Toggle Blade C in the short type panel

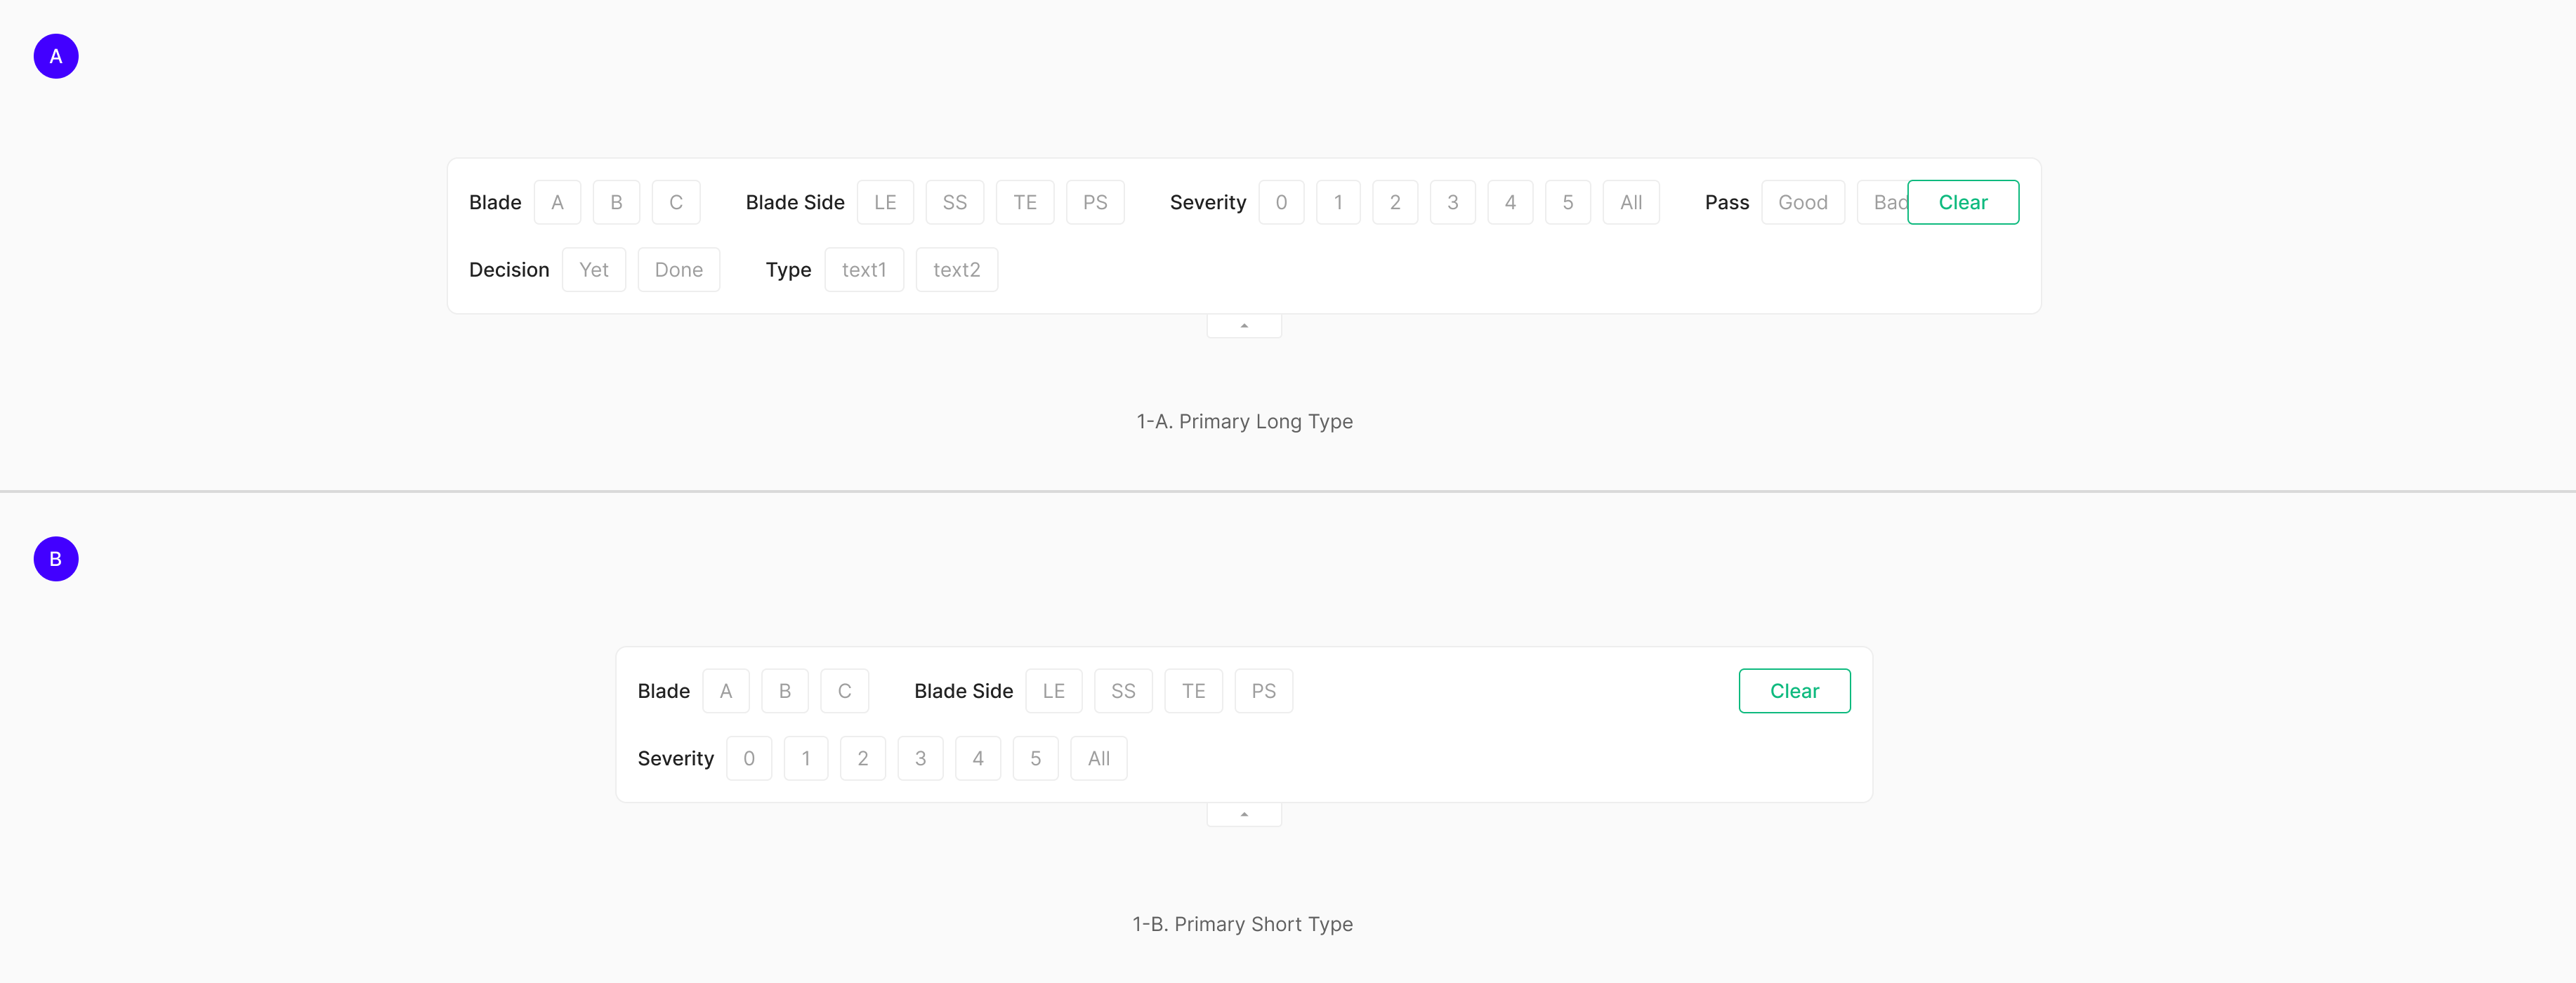coord(844,691)
